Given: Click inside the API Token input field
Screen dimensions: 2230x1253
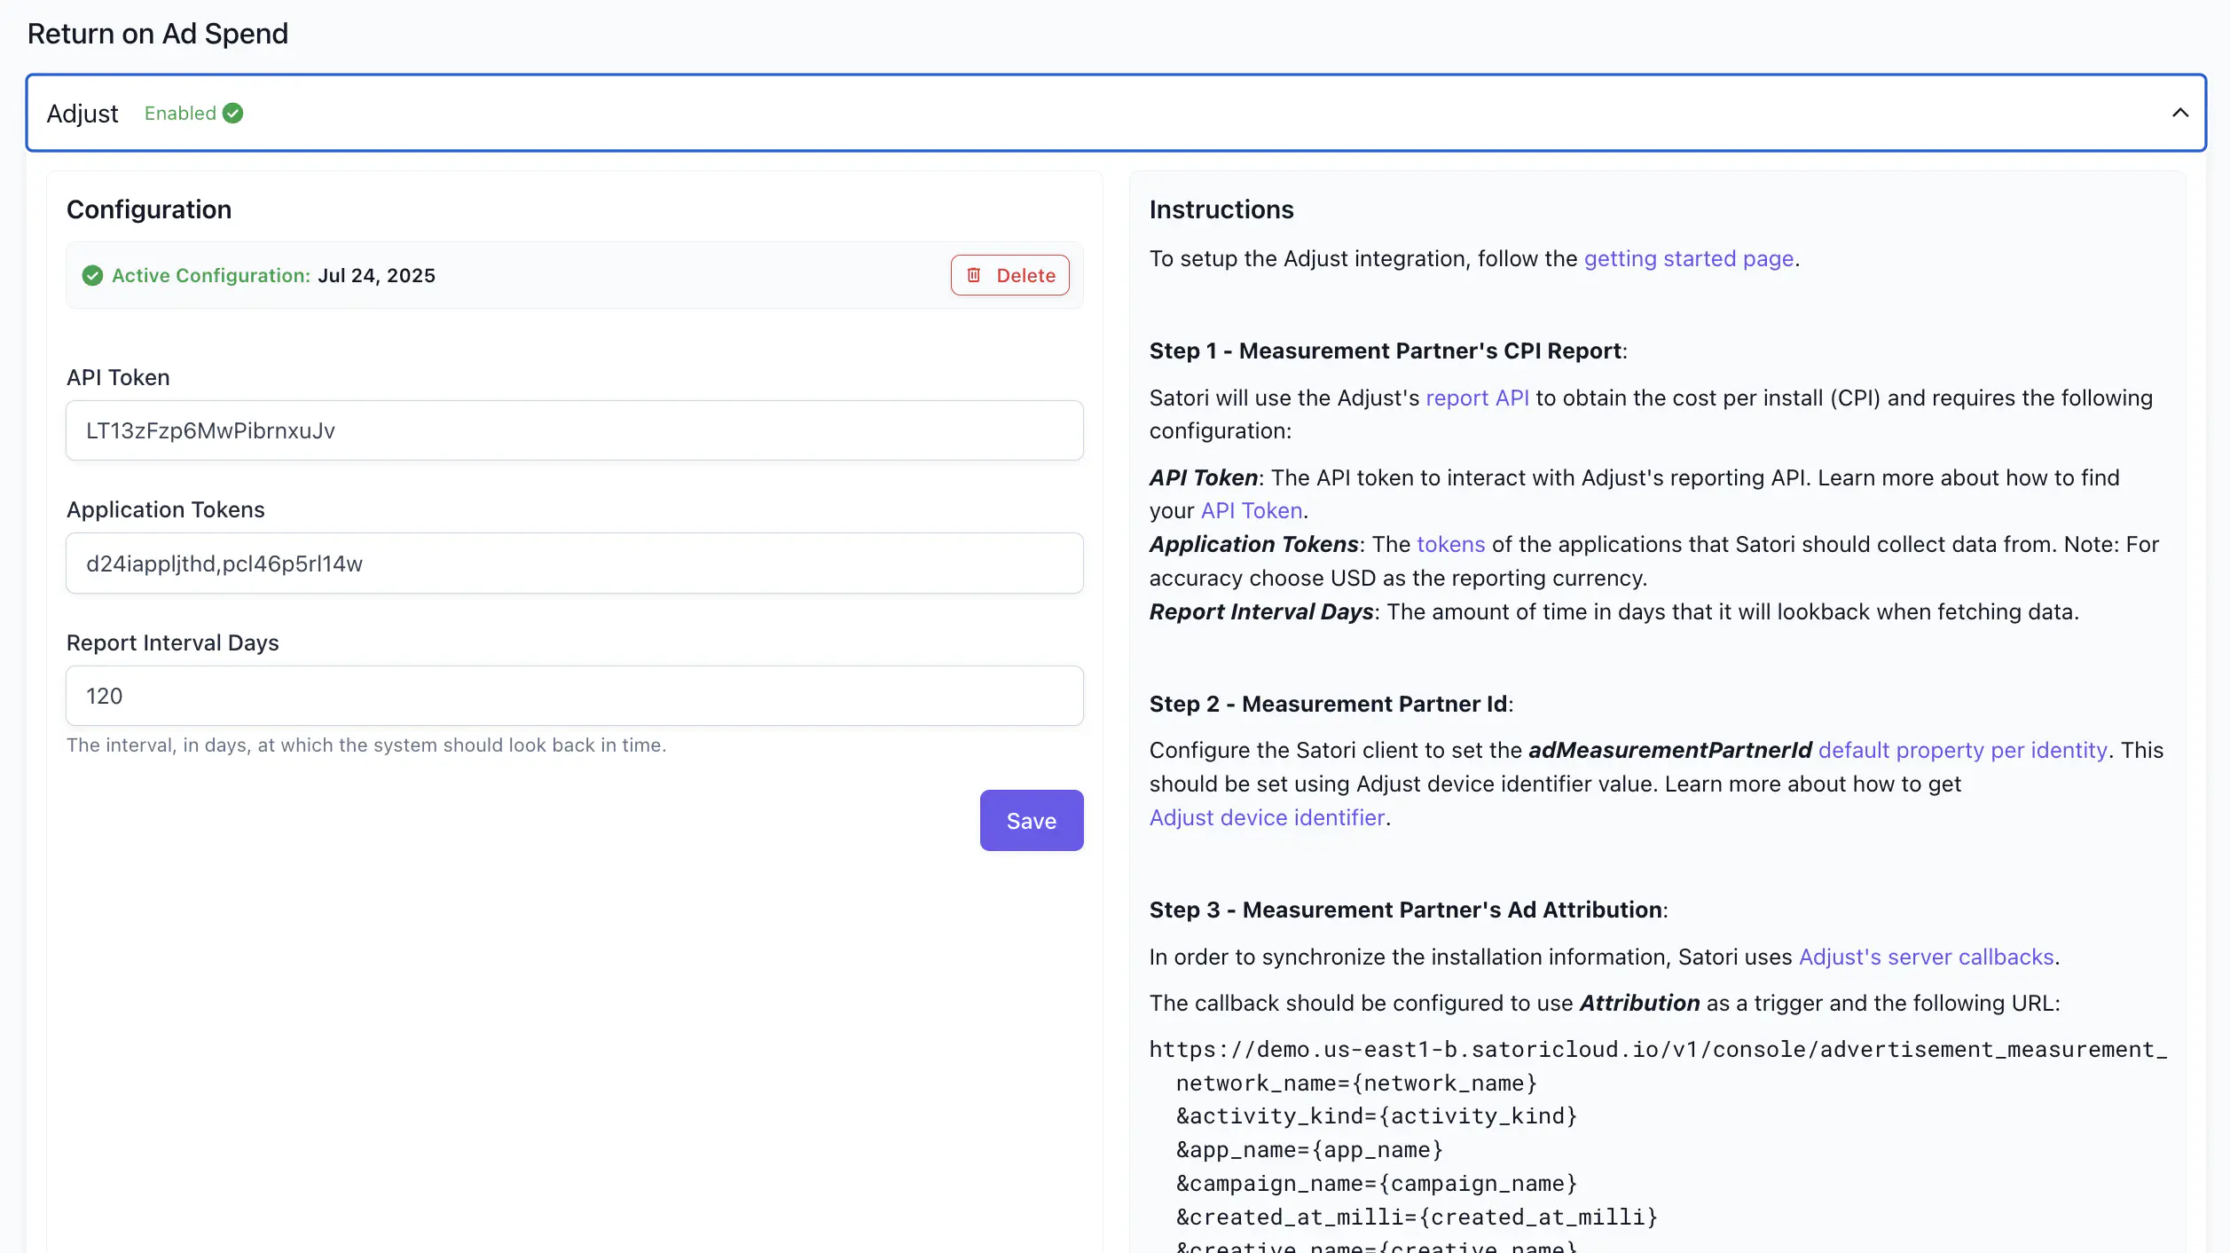Looking at the screenshot, I should [x=575, y=430].
